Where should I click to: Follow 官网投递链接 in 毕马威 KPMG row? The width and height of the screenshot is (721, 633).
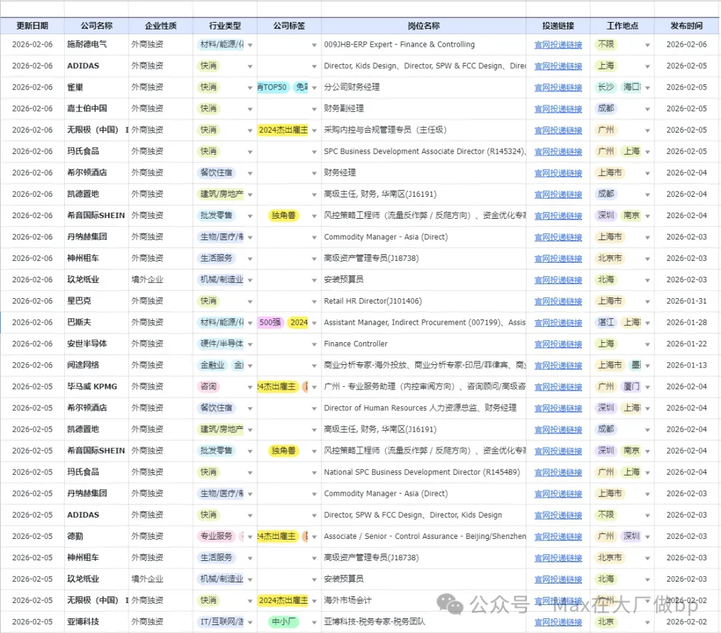point(557,388)
